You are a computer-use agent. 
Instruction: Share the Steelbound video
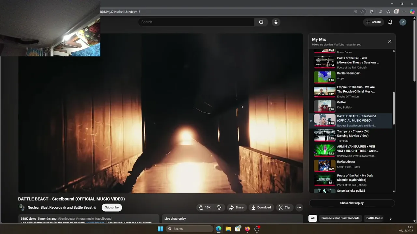click(x=236, y=207)
